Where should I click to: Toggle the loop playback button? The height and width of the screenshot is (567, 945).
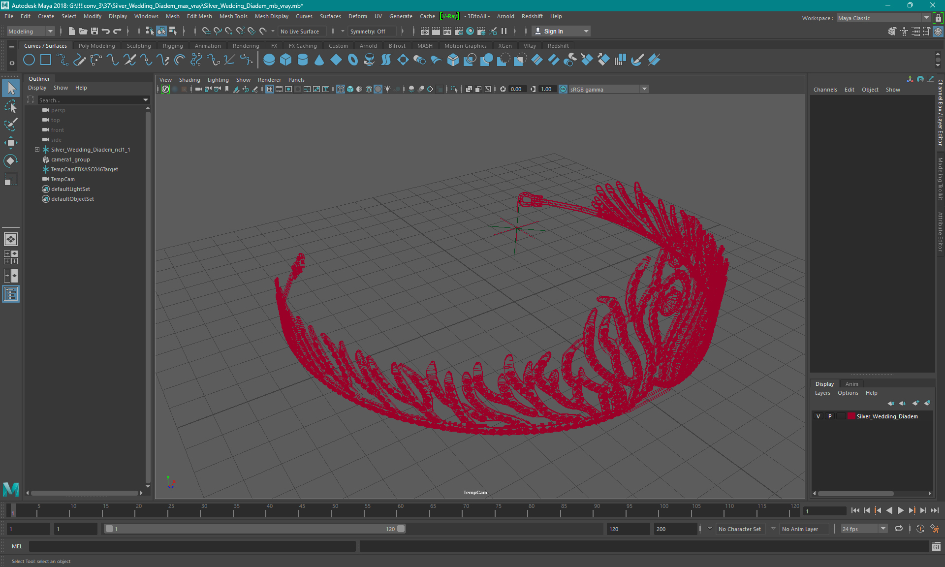[x=899, y=529]
